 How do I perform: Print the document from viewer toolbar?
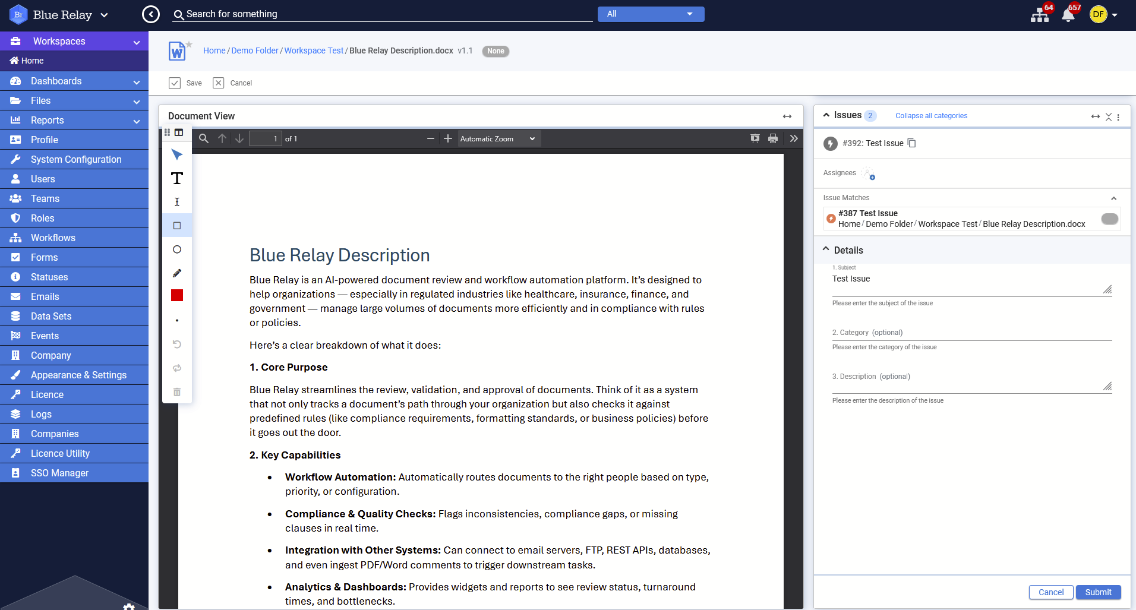tap(773, 138)
